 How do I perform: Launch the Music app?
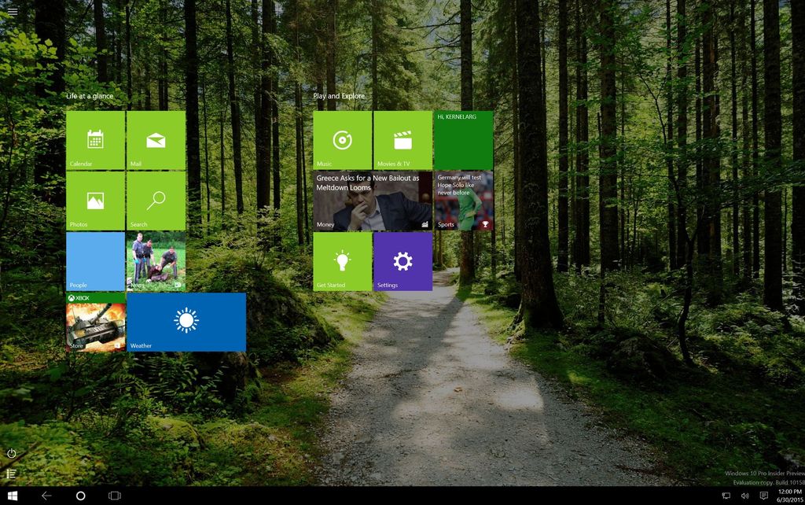pyautogui.click(x=342, y=139)
